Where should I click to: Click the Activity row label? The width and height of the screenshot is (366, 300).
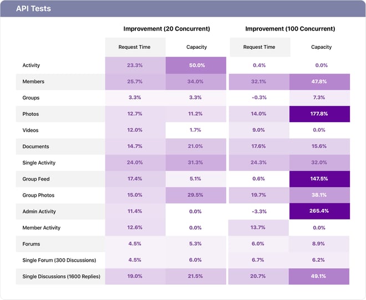point(31,66)
